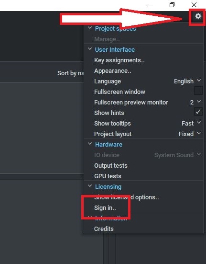Collapse the Licensing section chevron
The height and width of the screenshot is (264, 206).
click(90, 186)
